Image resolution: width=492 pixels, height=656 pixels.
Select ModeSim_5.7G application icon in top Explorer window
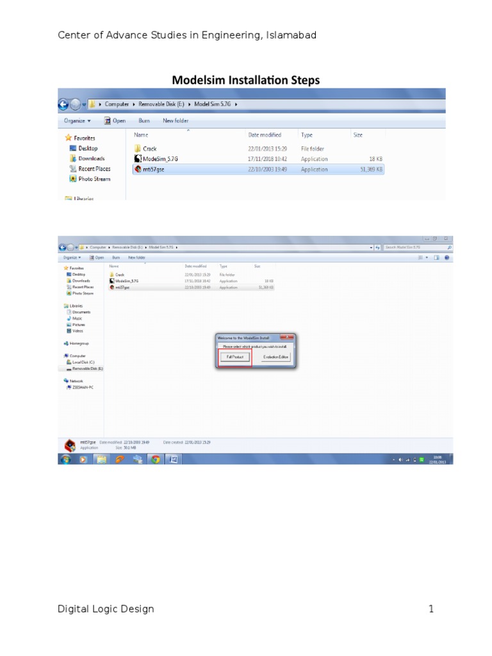coord(138,159)
